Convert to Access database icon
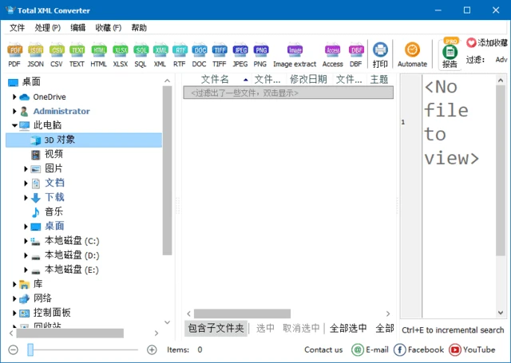 [332, 54]
